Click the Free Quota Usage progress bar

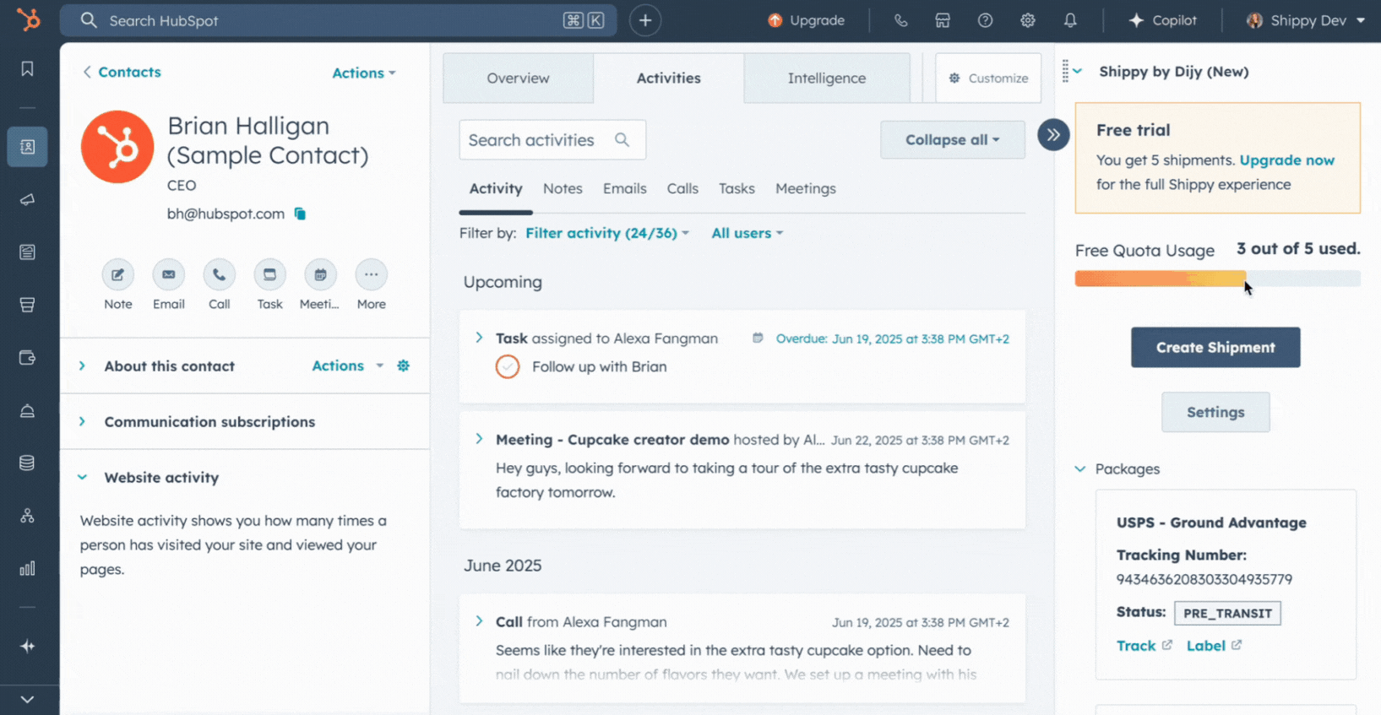[1217, 279]
